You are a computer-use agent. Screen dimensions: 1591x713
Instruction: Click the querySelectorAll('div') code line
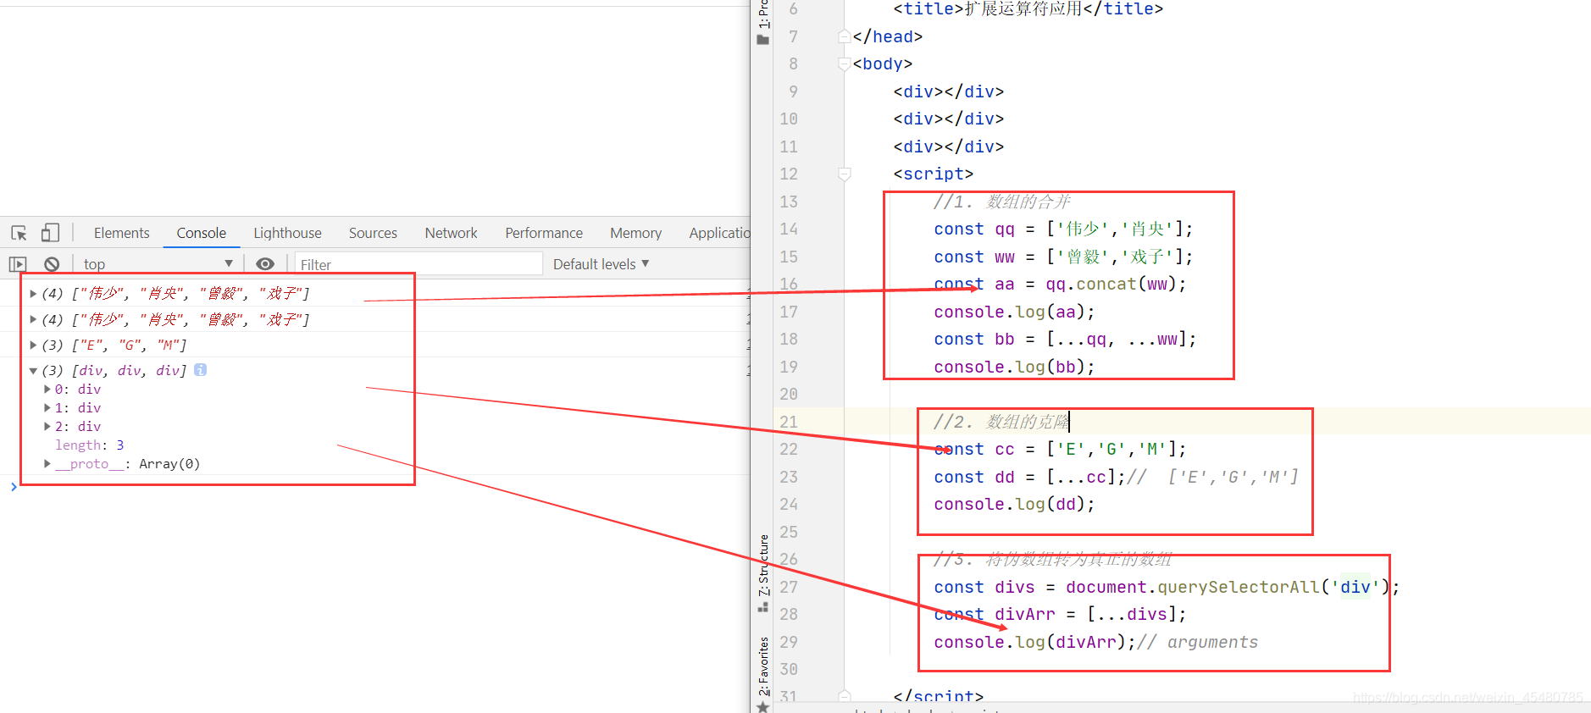coord(1167,587)
